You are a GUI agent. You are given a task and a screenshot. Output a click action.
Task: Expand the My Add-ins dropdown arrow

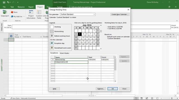[24, 17]
